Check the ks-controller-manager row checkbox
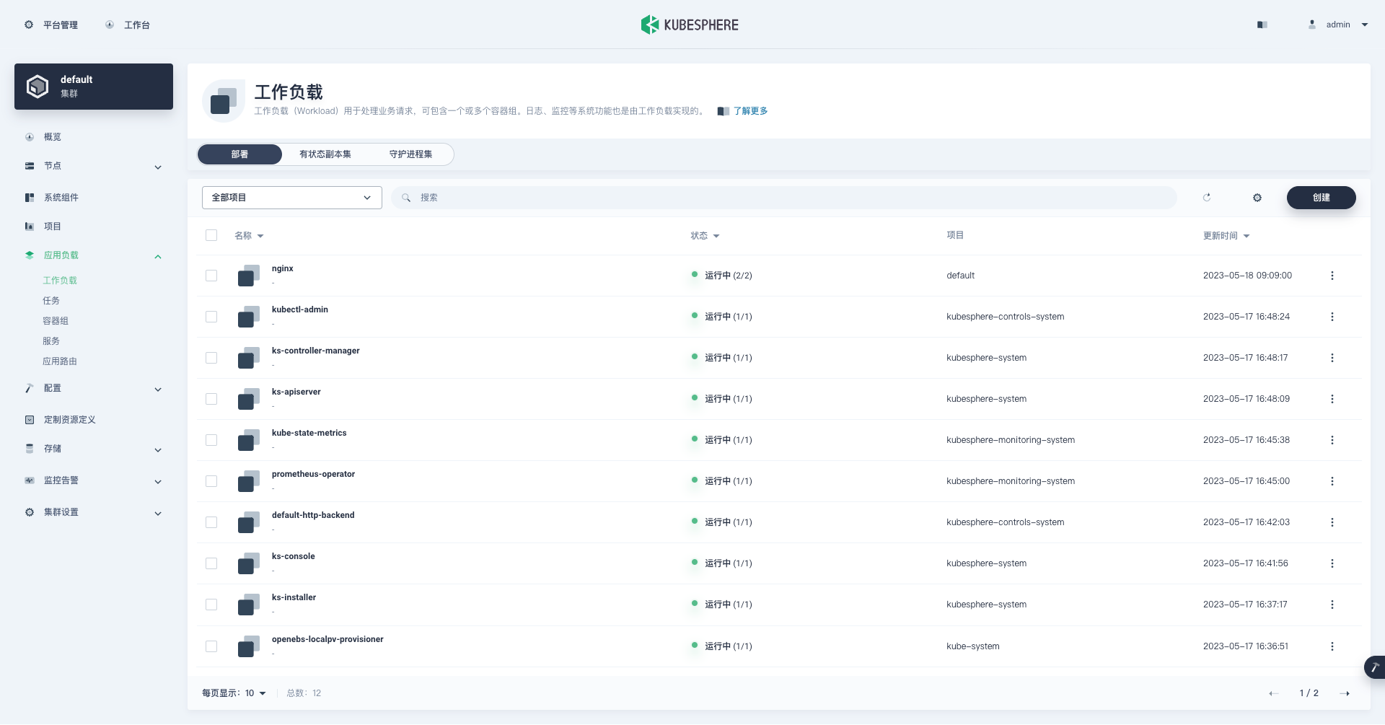 point(211,358)
